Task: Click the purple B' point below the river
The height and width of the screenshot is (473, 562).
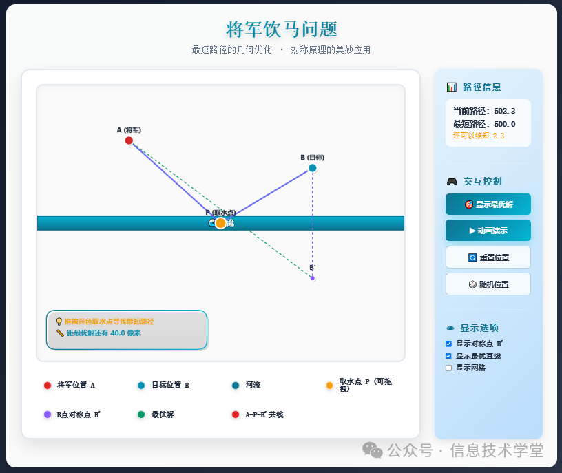Action: tap(311, 277)
